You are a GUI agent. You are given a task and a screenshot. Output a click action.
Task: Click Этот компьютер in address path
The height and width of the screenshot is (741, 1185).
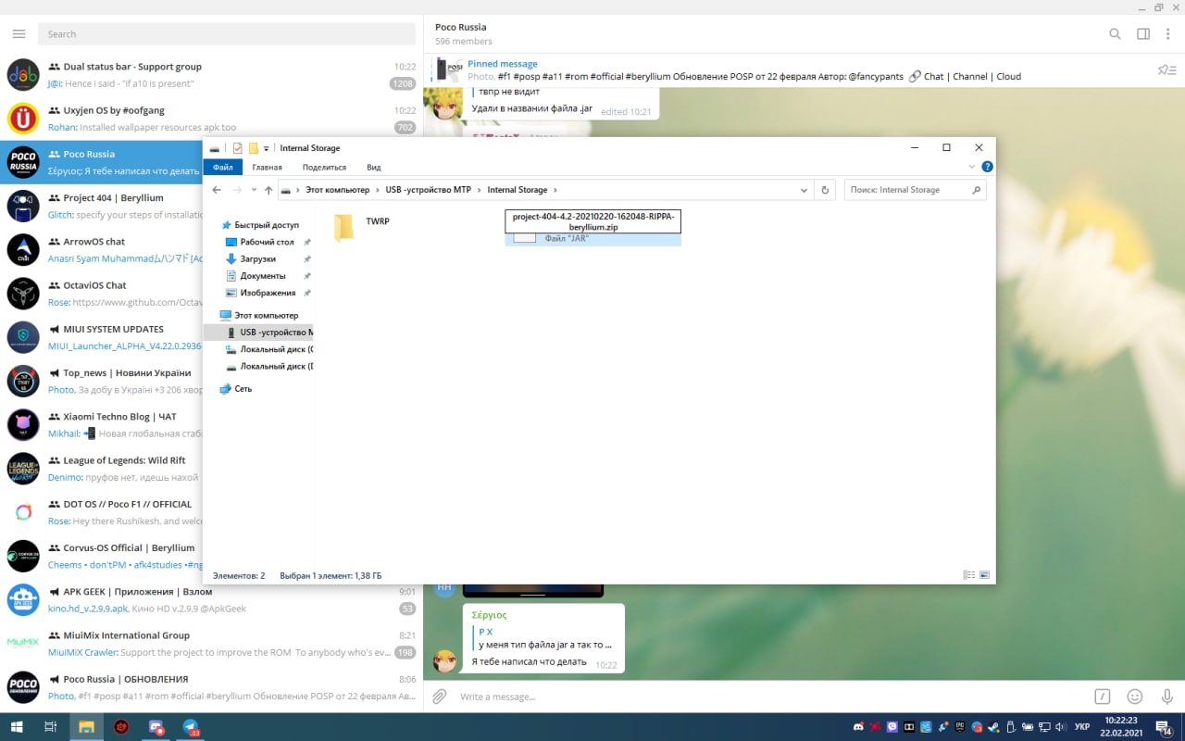(337, 190)
